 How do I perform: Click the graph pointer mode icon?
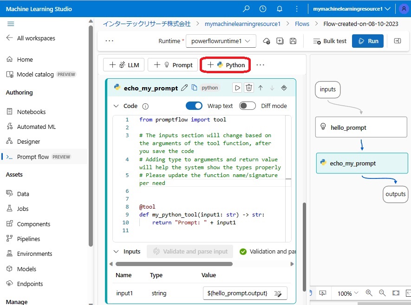(323, 293)
